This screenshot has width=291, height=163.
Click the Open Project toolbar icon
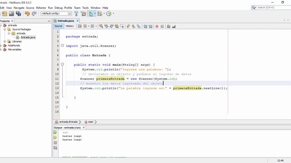coord(11,14)
